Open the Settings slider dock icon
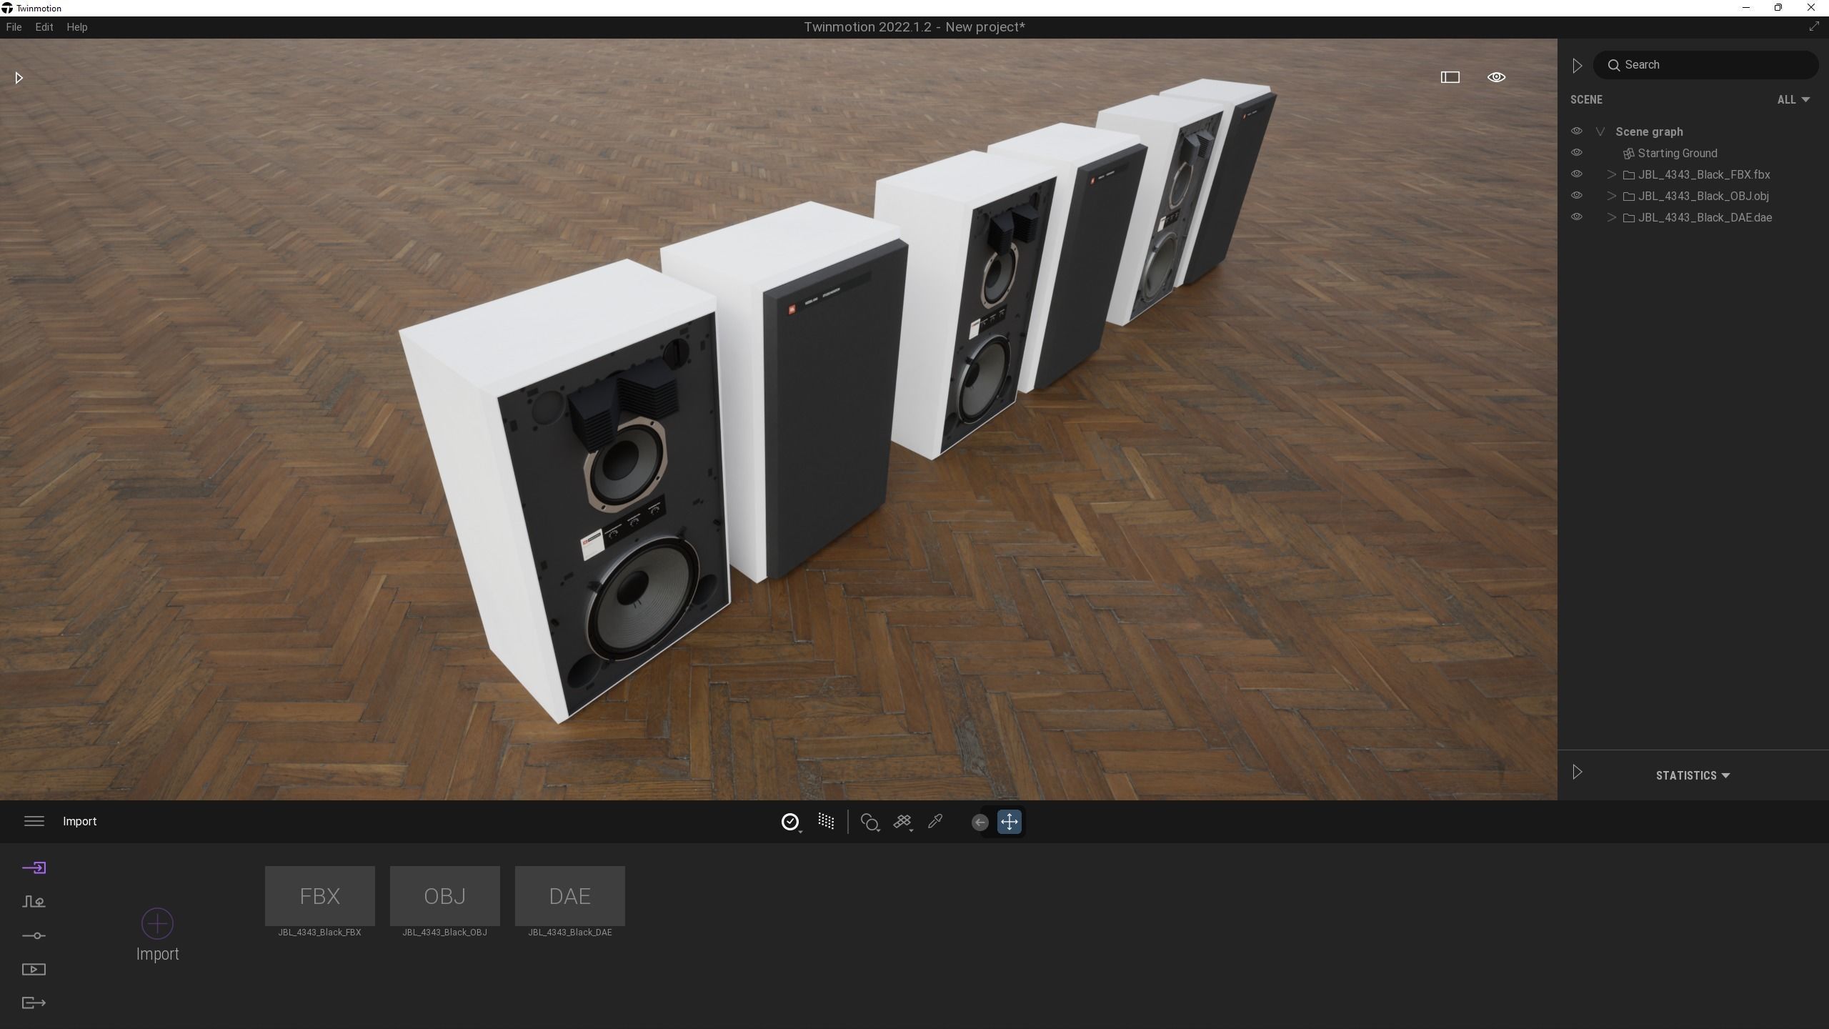Screen dimensions: 1829x1029 pyautogui.click(x=34, y=935)
